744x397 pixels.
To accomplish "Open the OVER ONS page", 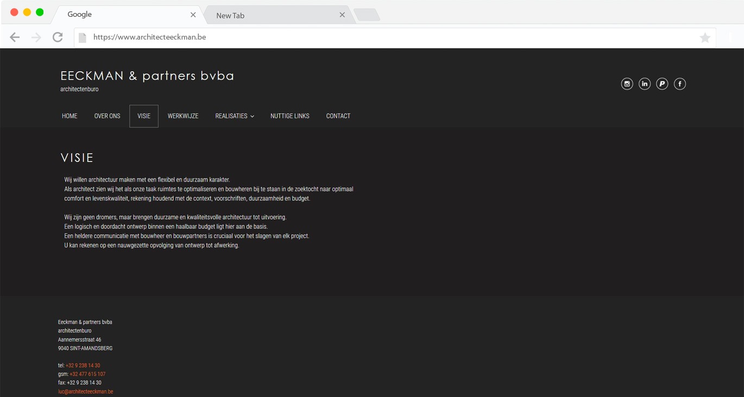I will click(x=108, y=116).
